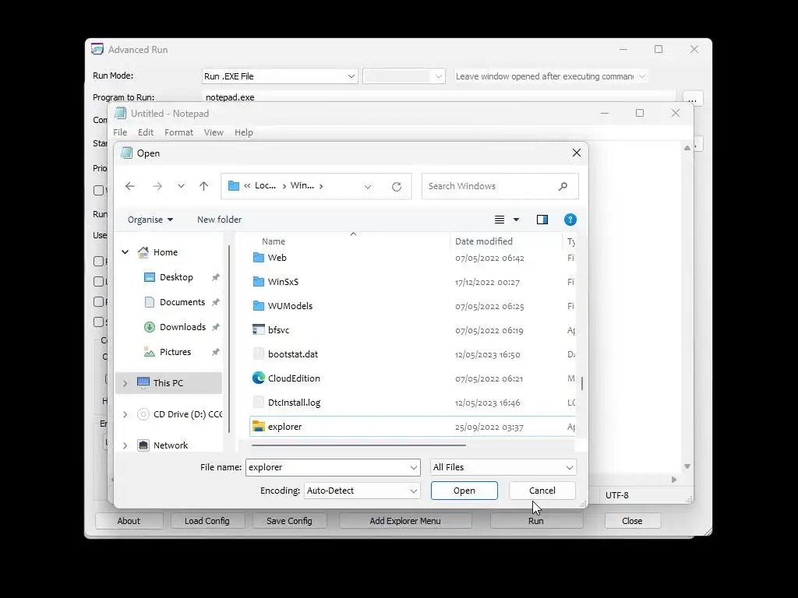Select the bootstat.dat file
This screenshot has height=598, width=798.
coord(293,354)
